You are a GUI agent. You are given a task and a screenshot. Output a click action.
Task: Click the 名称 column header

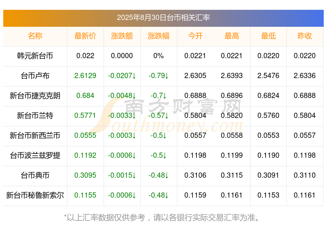click(35, 36)
